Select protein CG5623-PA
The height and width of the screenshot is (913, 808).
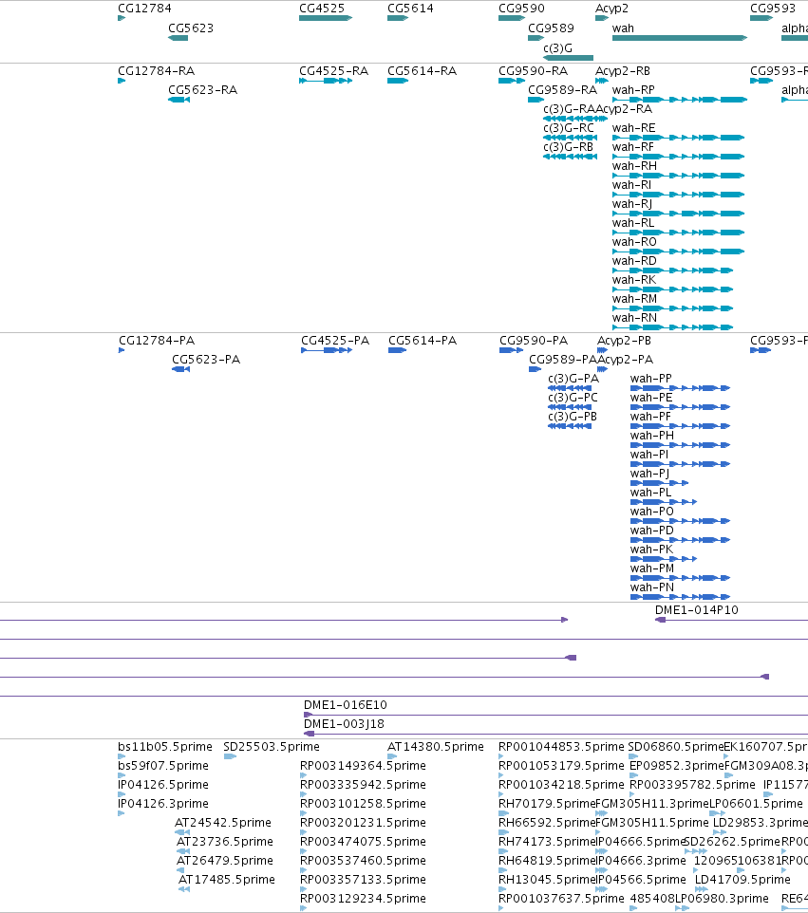click(x=206, y=360)
